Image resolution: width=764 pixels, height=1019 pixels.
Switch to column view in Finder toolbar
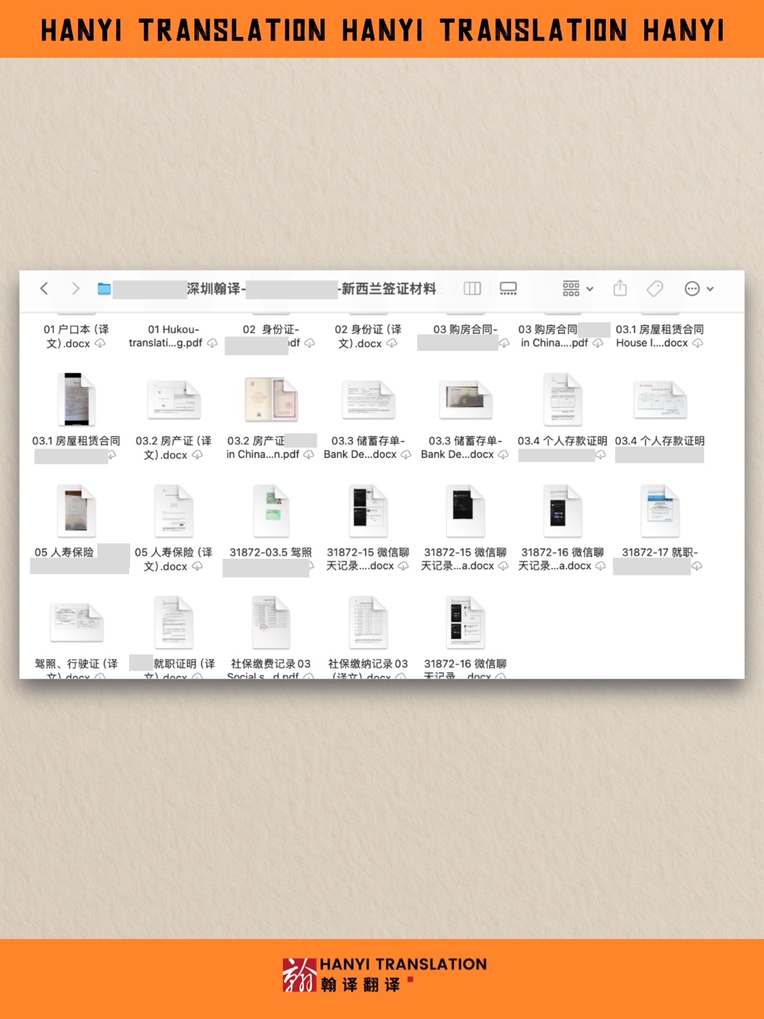pyautogui.click(x=472, y=288)
